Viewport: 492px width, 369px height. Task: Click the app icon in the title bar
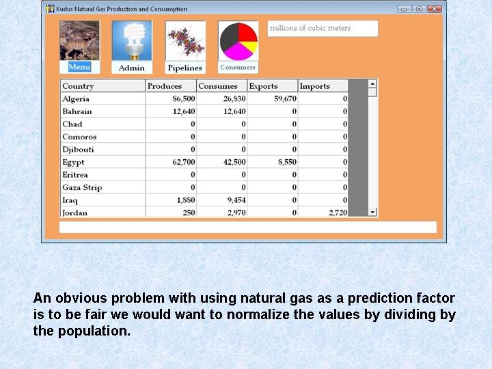(50, 9)
